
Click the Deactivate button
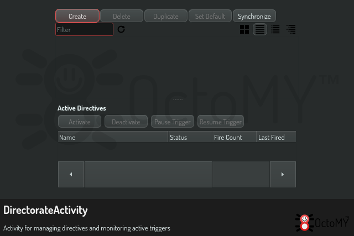click(x=126, y=122)
